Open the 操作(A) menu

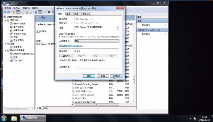pos(17,8)
